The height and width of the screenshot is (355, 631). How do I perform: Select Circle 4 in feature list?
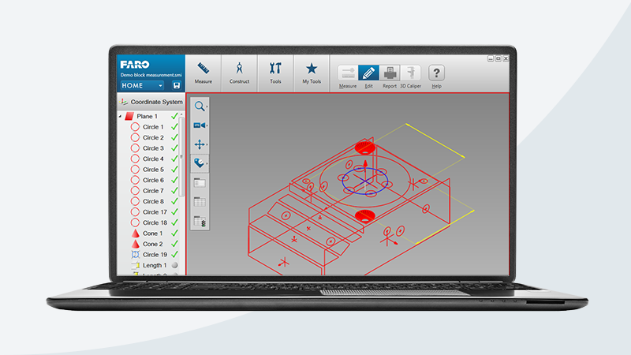coord(153,159)
